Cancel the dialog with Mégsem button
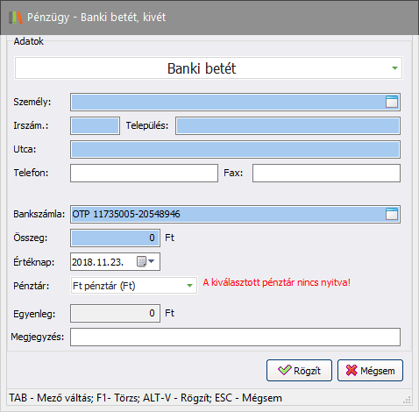 click(370, 370)
